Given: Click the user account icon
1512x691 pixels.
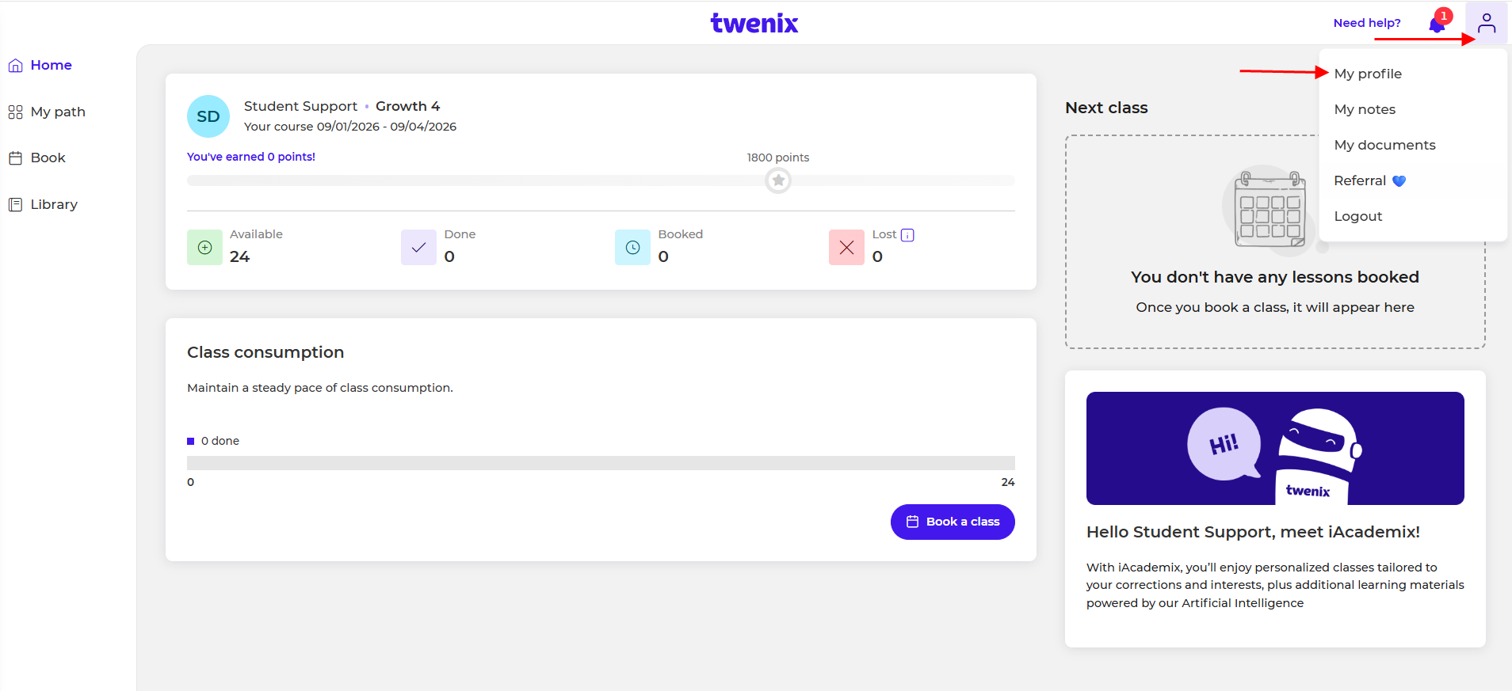Looking at the screenshot, I should [1486, 23].
